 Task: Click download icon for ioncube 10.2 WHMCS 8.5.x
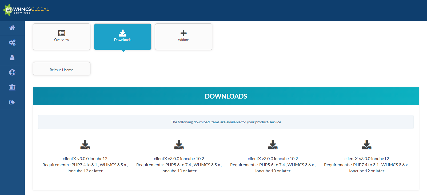pyautogui.click(x=179, y=145)
